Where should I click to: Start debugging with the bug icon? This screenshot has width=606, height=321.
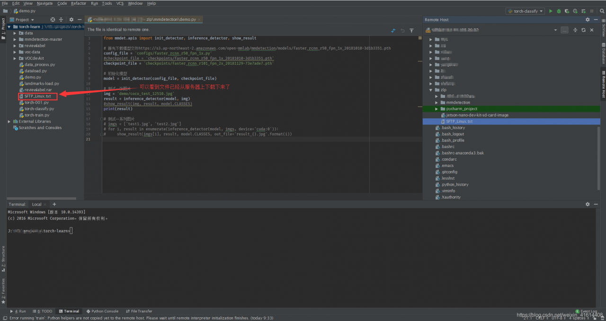coord(559,11)
